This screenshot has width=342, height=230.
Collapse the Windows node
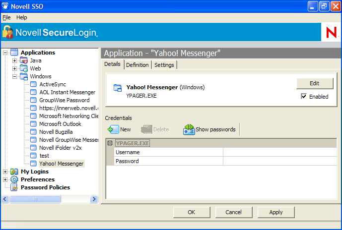(x=14, y=76)
